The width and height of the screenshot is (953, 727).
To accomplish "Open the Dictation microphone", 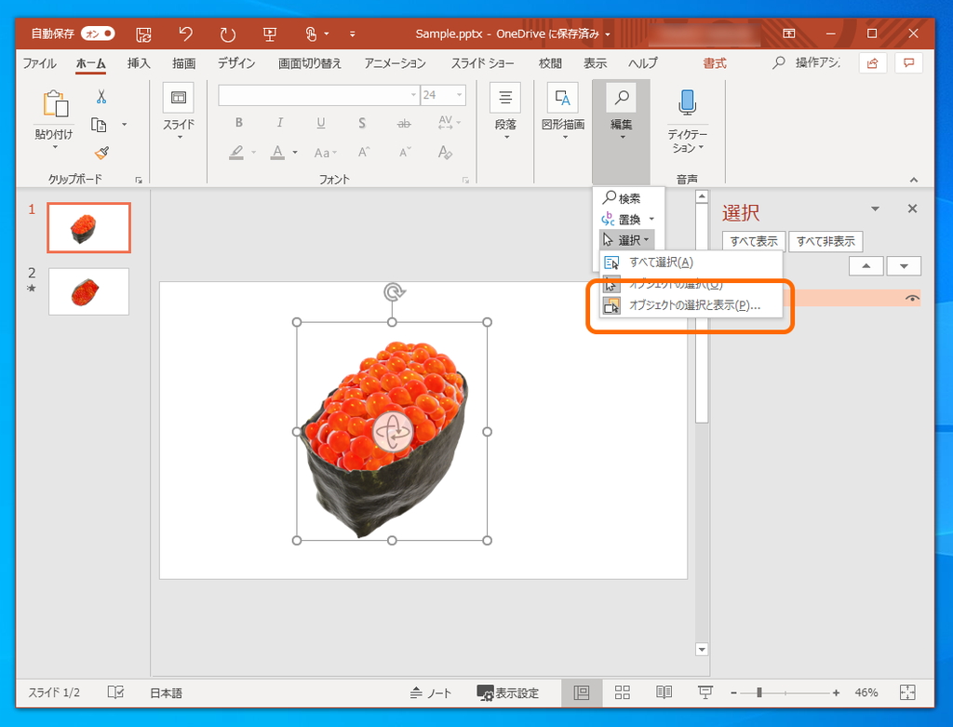I will [x=687, y=102].
